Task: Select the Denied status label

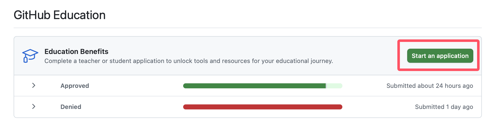Action: 71,107
